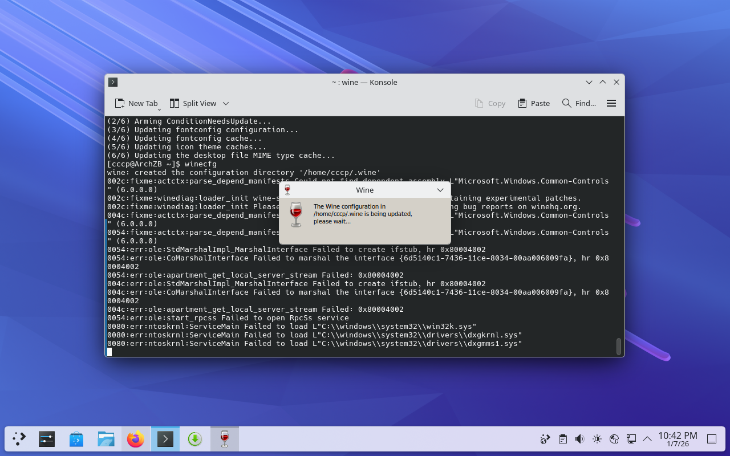This screenshot has height=456, width=730.
Task: Click the Find search button in Konsole
Action: (579, 103)
